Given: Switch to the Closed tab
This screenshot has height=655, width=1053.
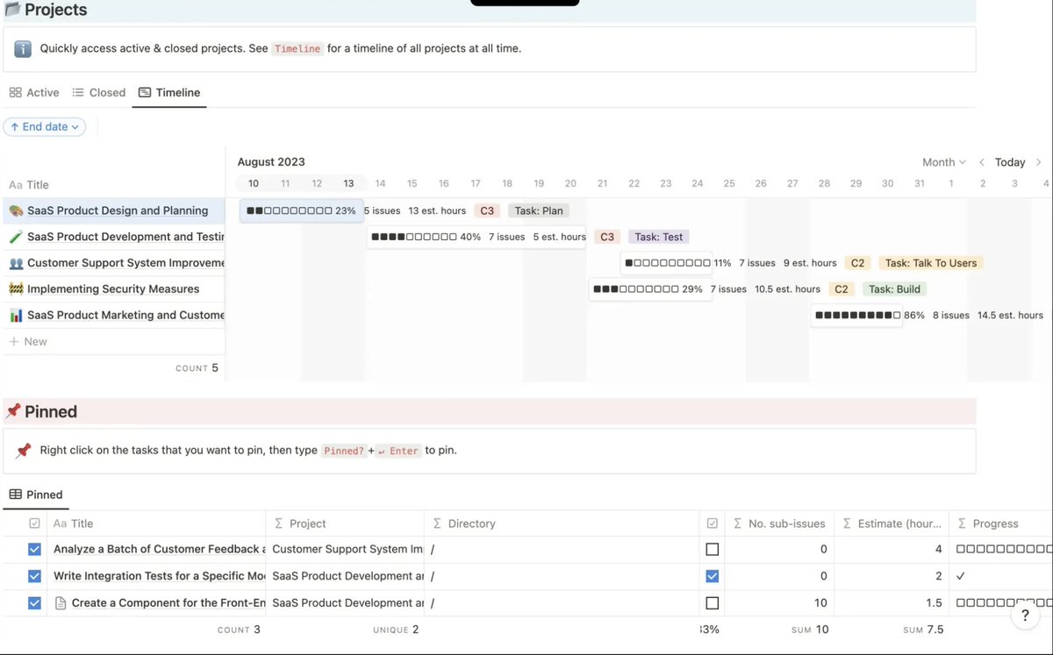Looking at the screenshot, I should (x=99, y=92).
